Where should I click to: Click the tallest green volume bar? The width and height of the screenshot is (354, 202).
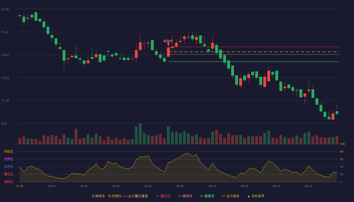point(140,134)
